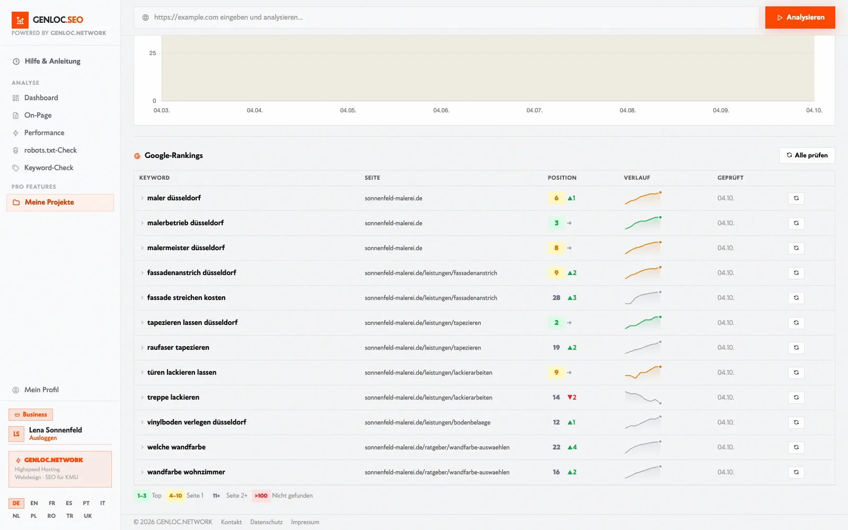Switch language to EN
The width and height of the screenshot is (848, 530).
coord(34,503)
